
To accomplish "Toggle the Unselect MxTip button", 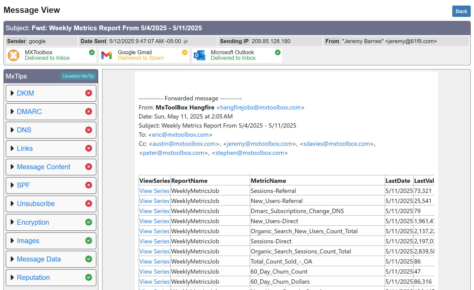I will [78, 76].
